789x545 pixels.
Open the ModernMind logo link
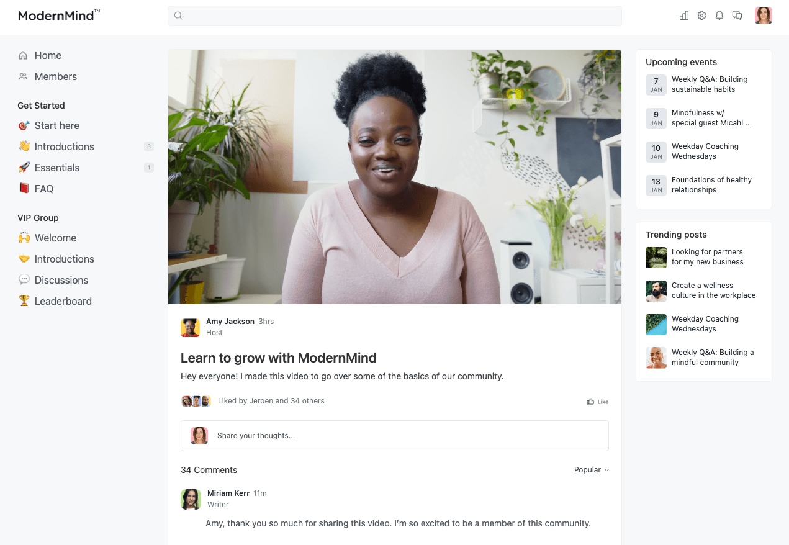[x=59, y=16]
